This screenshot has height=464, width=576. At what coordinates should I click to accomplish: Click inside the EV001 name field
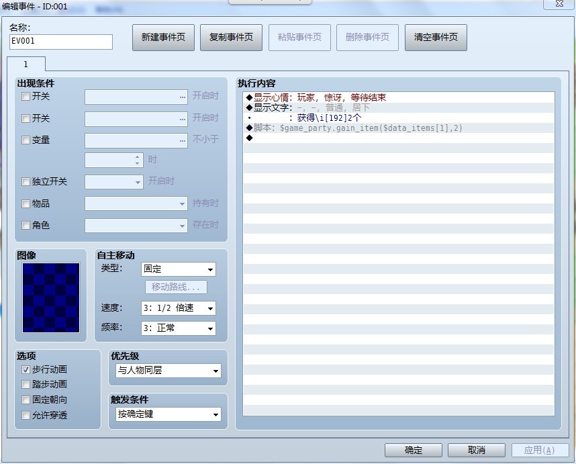tap(60, 42)
